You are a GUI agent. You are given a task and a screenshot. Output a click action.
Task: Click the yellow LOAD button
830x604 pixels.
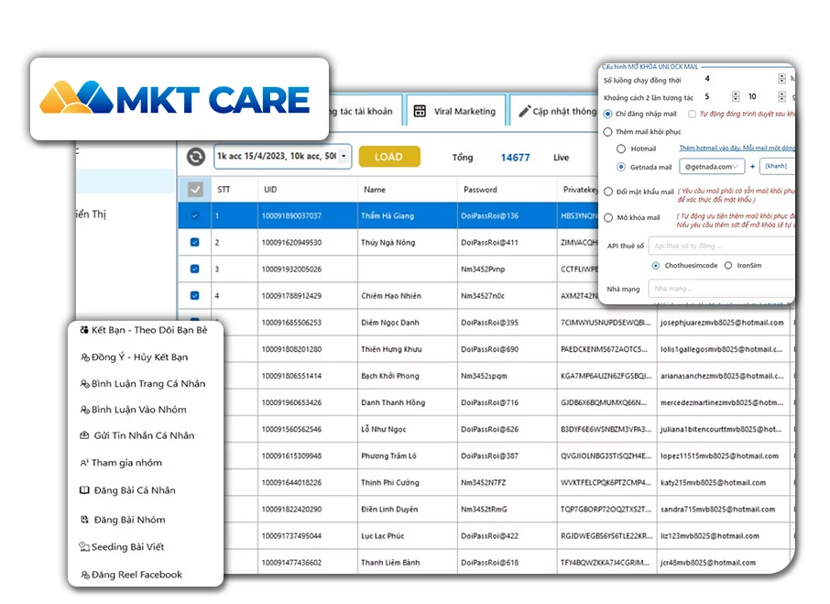389,157
